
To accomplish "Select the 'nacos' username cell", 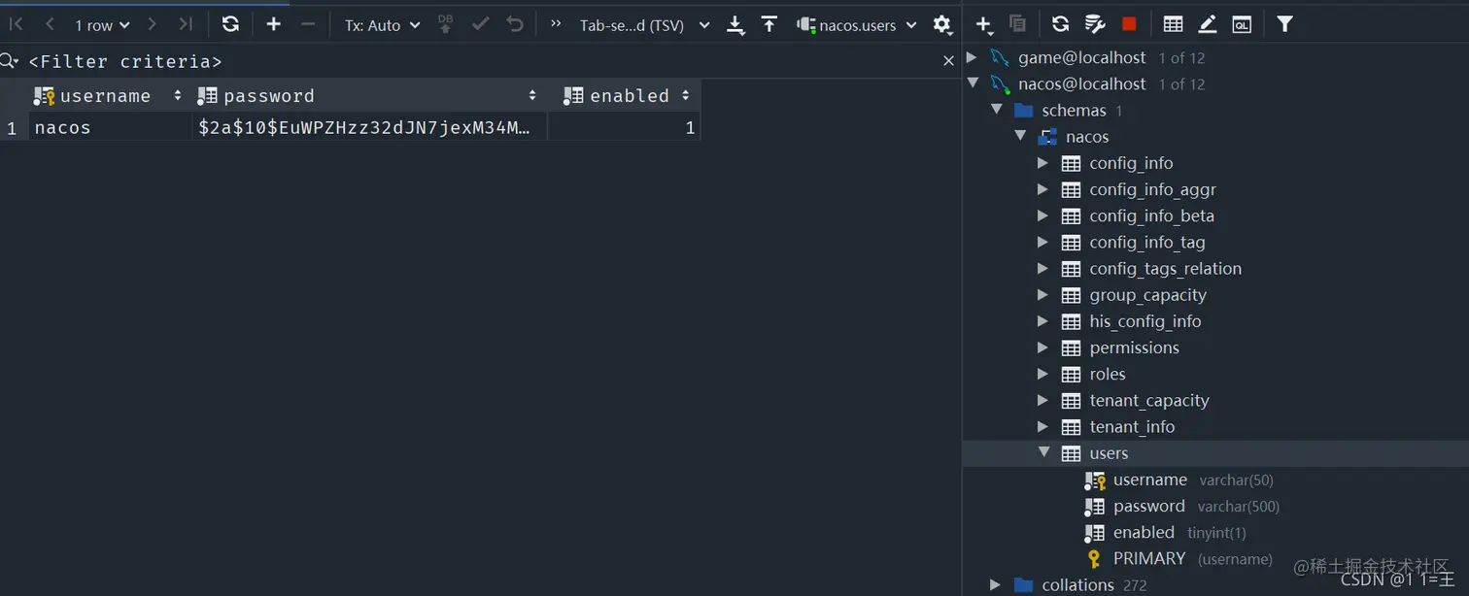I will tap(110, 127).
